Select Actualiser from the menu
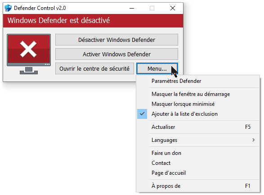This screenshot has height=195, width=264. click(x=198, y=127)
